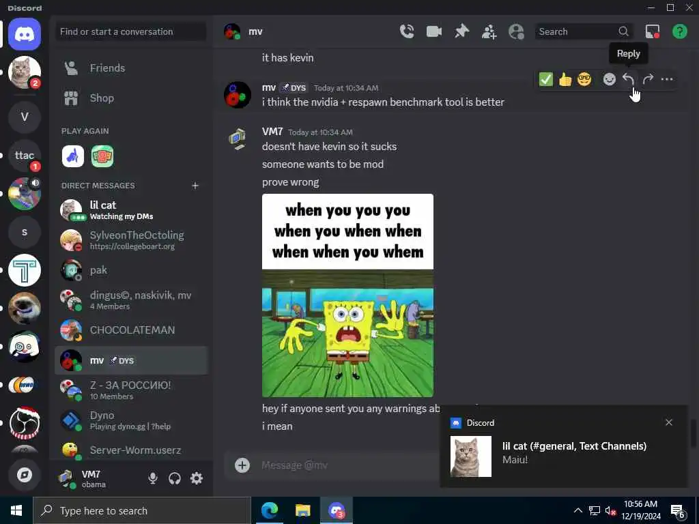Click the Discord taskbar icon
Image resolution: width=699 pixels, height=524 pixels.
(337, 510)
